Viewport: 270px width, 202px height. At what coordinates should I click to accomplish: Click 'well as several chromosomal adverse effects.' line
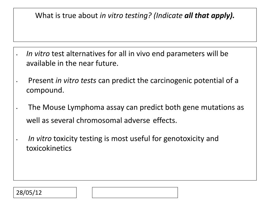click(x=102, y=120)
